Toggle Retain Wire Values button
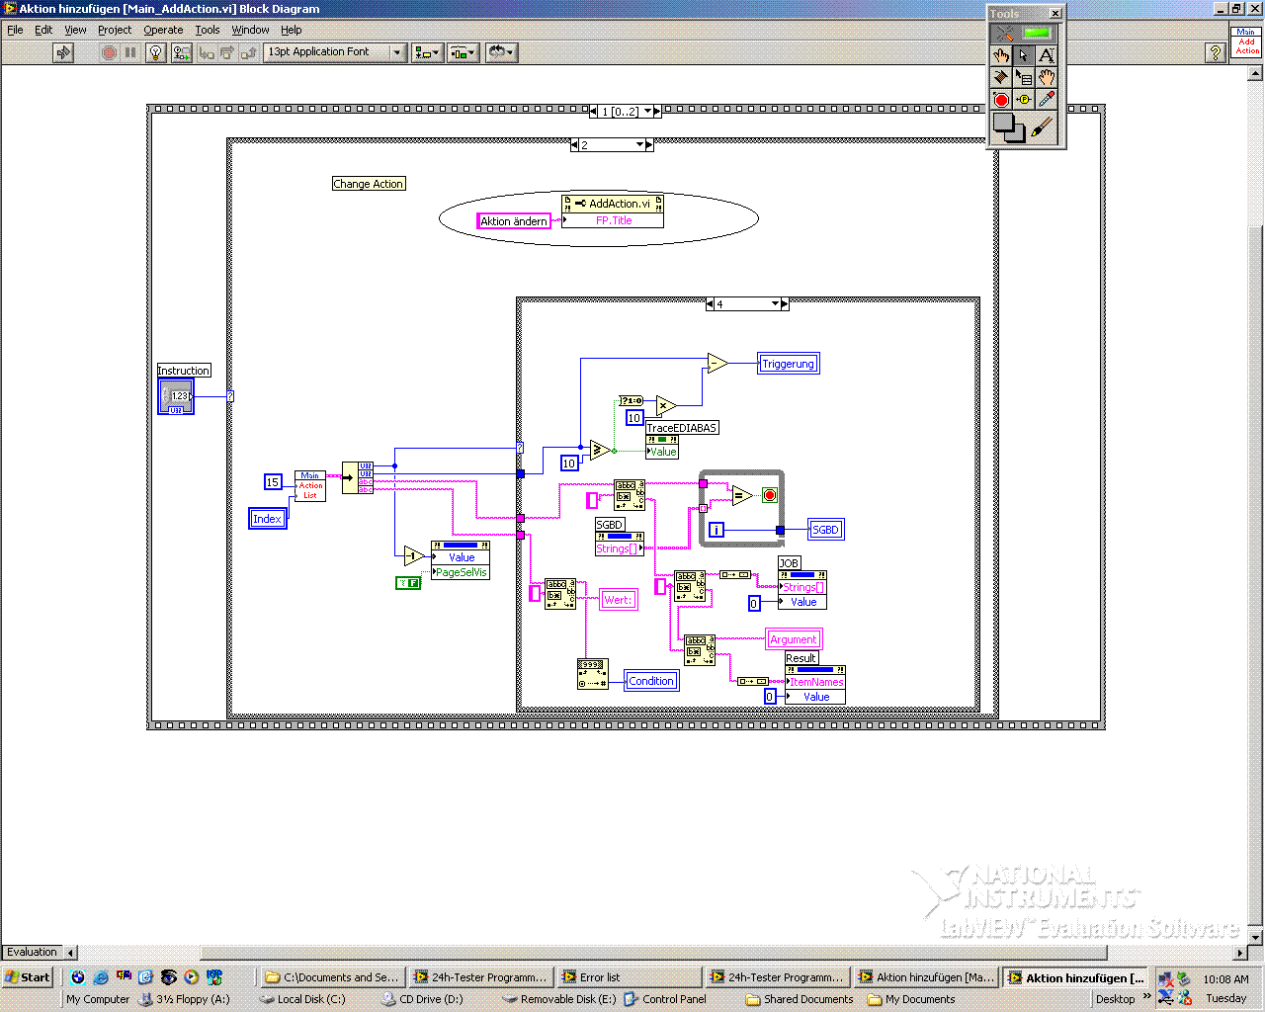 [x=181, y=52]
